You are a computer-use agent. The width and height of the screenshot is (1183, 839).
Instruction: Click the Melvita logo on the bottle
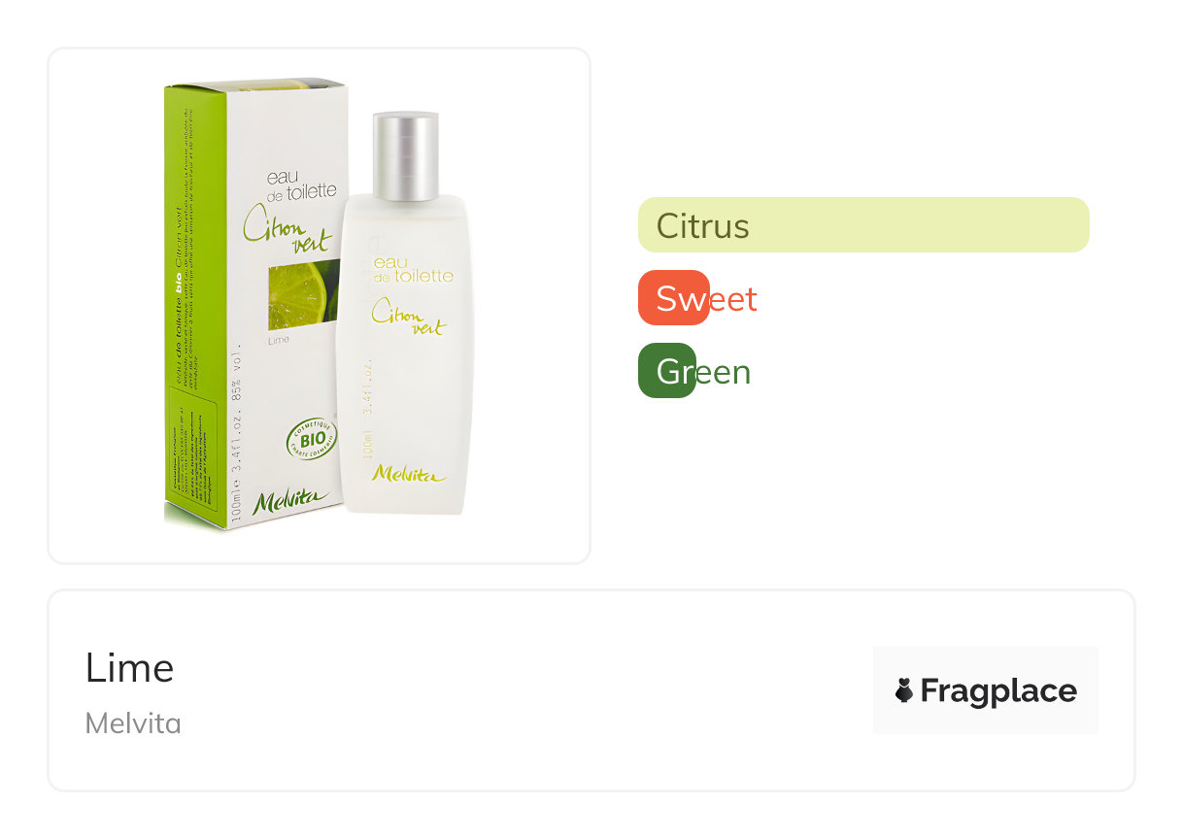click(408, 474)
